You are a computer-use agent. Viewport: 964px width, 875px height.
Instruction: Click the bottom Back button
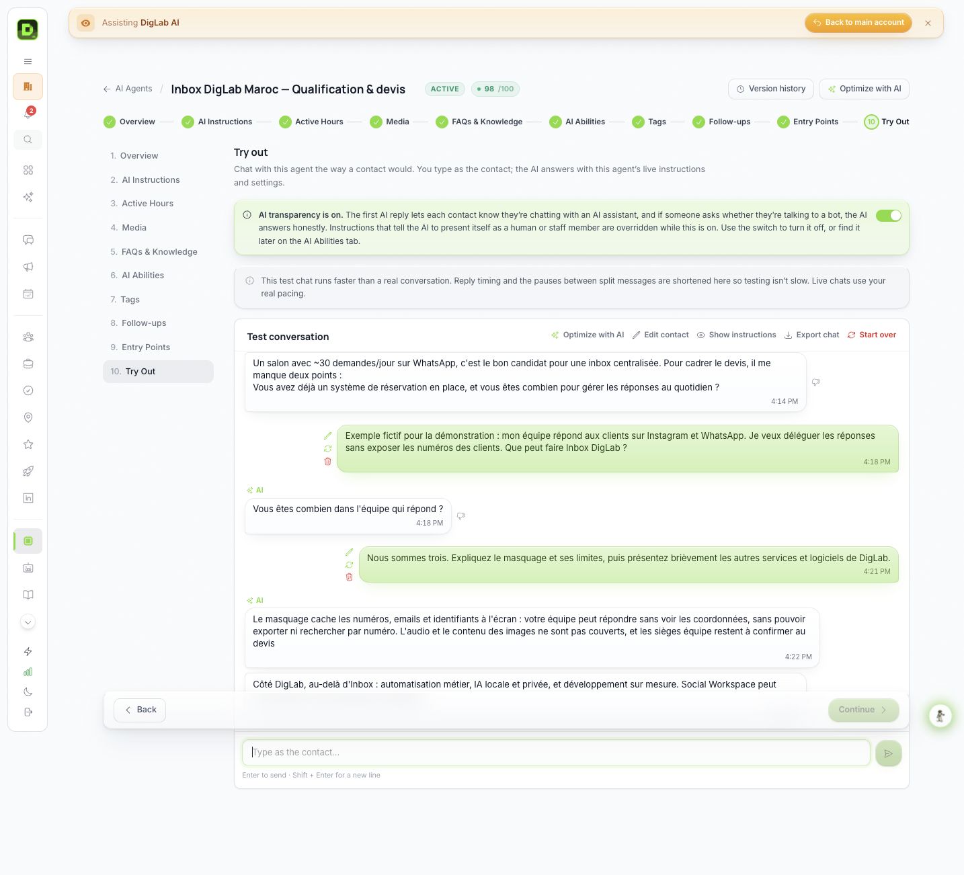140,710
